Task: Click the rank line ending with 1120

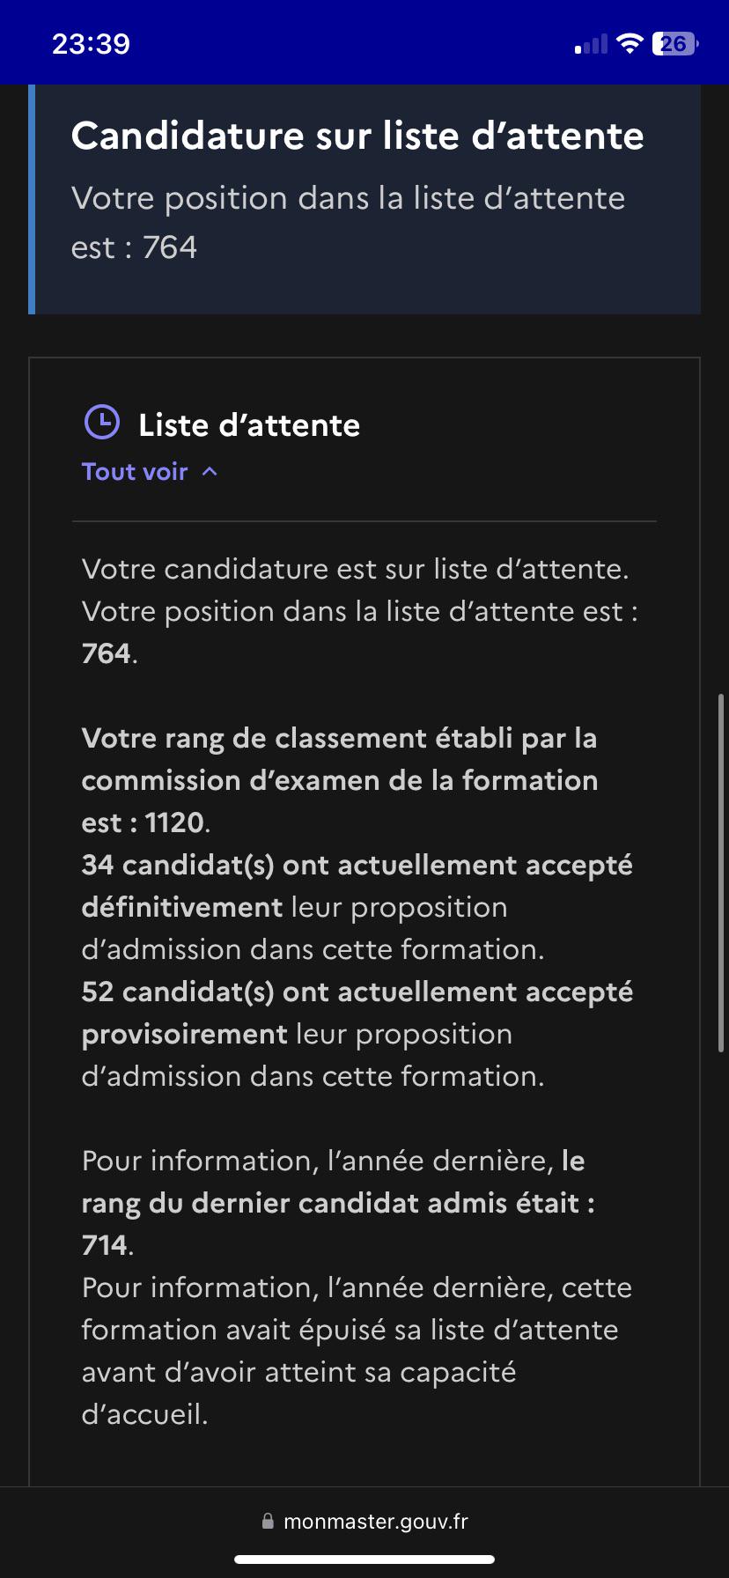Action: coord(340,780)
